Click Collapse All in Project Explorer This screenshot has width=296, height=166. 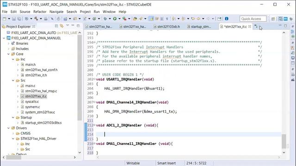pos(56,26)
